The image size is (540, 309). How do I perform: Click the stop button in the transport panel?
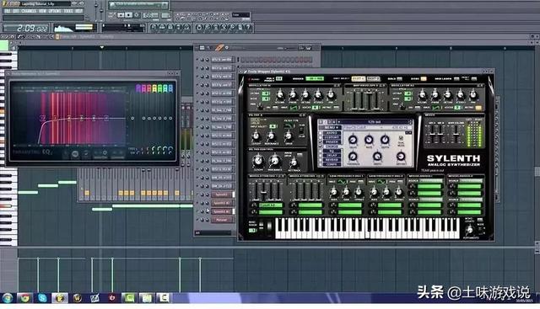tap(128, 15)
